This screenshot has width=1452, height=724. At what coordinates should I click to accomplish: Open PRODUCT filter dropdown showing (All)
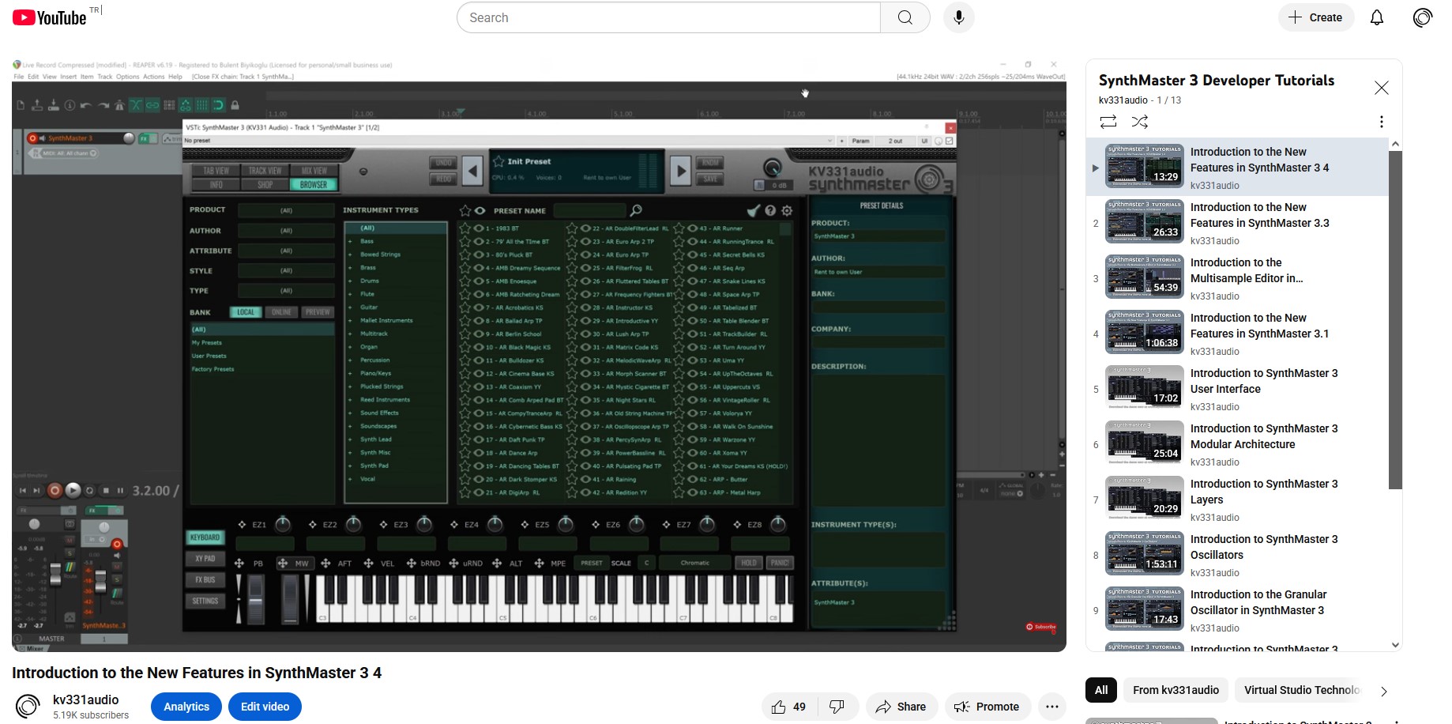(286, 210)
